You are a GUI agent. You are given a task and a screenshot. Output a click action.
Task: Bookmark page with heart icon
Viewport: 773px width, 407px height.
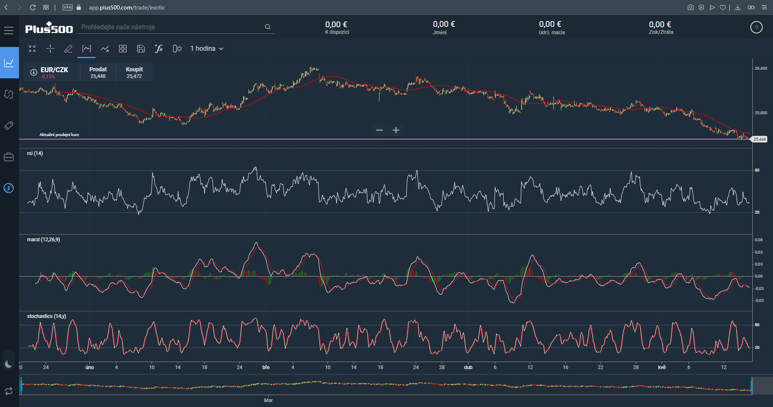click(723, 7)
